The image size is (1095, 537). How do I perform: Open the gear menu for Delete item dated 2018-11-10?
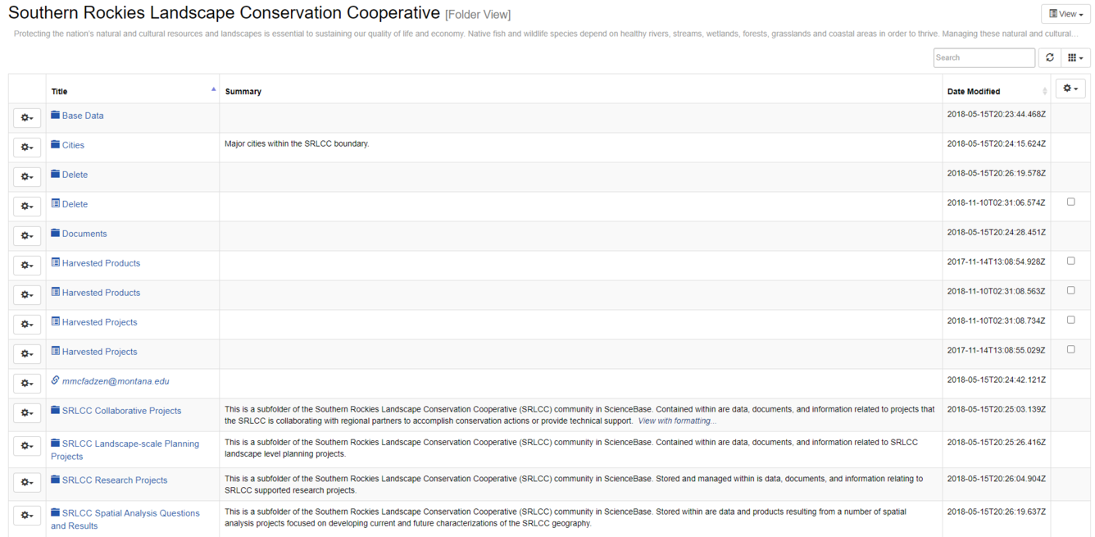[x=27, y=207]
